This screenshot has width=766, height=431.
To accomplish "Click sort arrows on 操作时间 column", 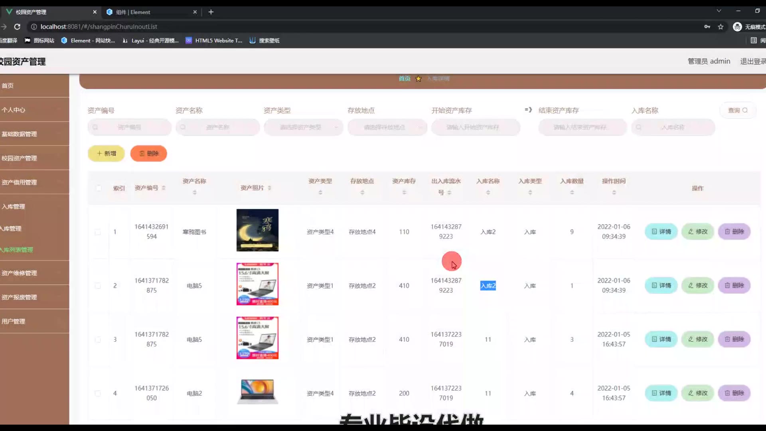I will coord(614,192).
